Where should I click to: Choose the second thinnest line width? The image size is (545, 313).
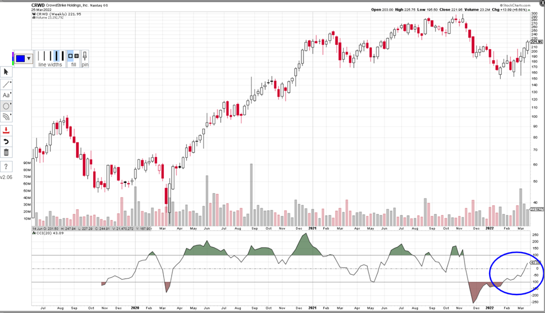(x=45, y=56)
